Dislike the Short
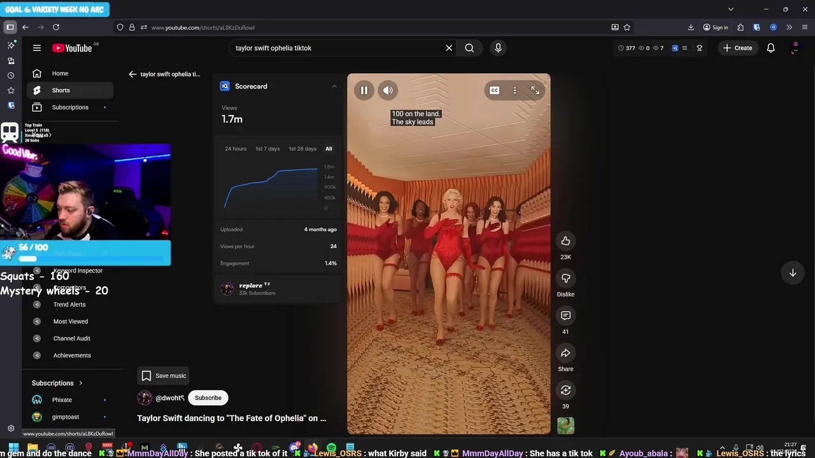The image size is (815, 458). (565, 278)
